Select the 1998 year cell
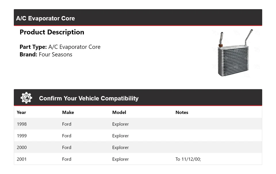This screenshot has width=276, height=174. click(x=22, y=124)
